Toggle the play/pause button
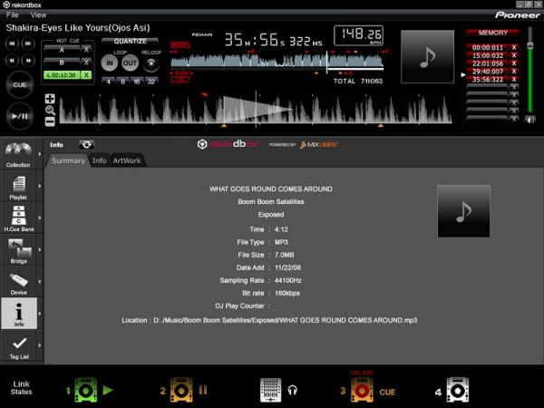The width and height of the screenshot is (544, 408). [20, 116]
